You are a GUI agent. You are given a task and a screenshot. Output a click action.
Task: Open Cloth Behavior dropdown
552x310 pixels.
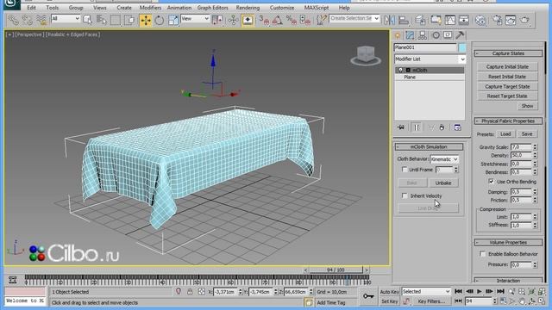[x=444, y=159]
